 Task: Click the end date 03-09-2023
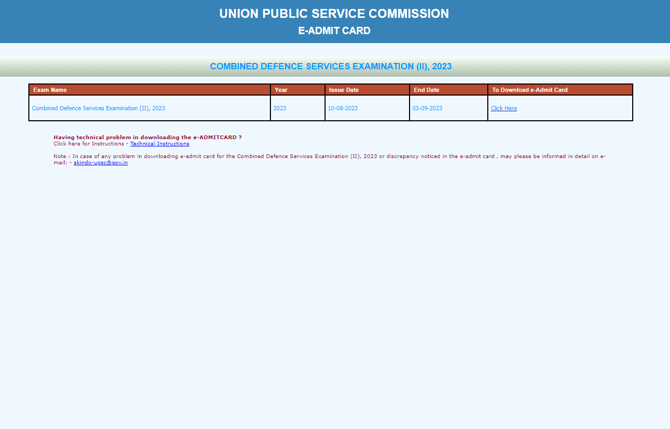click(x=427, y=108)
